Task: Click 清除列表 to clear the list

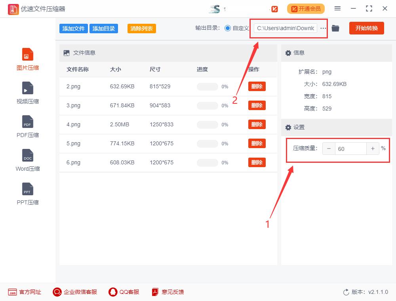Action: (x=141, y=29)
